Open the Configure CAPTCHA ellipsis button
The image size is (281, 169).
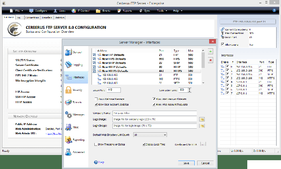pos(203,144)
